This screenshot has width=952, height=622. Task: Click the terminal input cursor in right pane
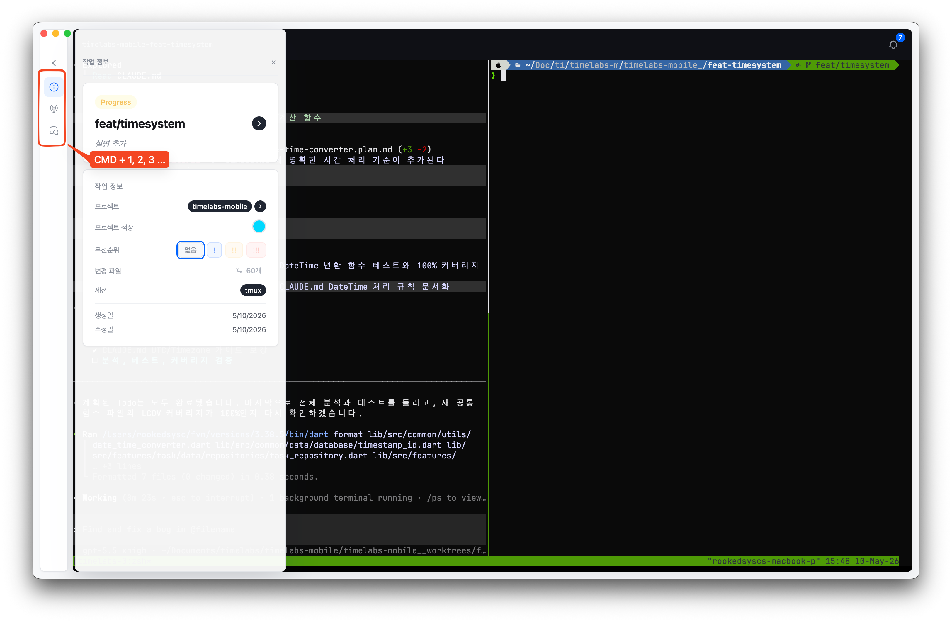[503, 75]
